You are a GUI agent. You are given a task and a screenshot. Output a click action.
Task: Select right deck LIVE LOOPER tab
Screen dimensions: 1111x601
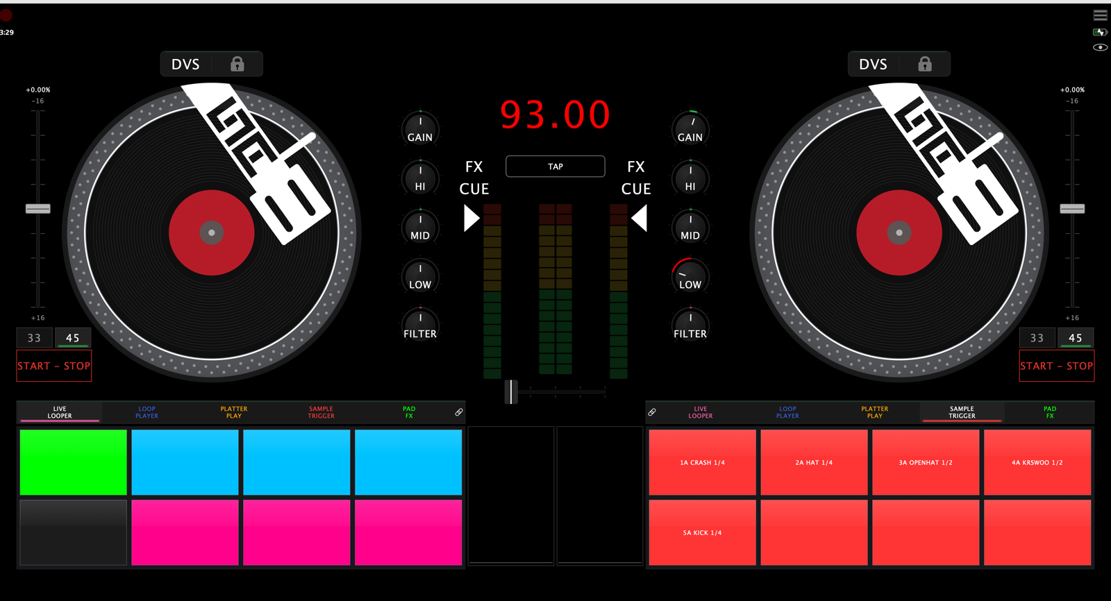pos(701,412)
